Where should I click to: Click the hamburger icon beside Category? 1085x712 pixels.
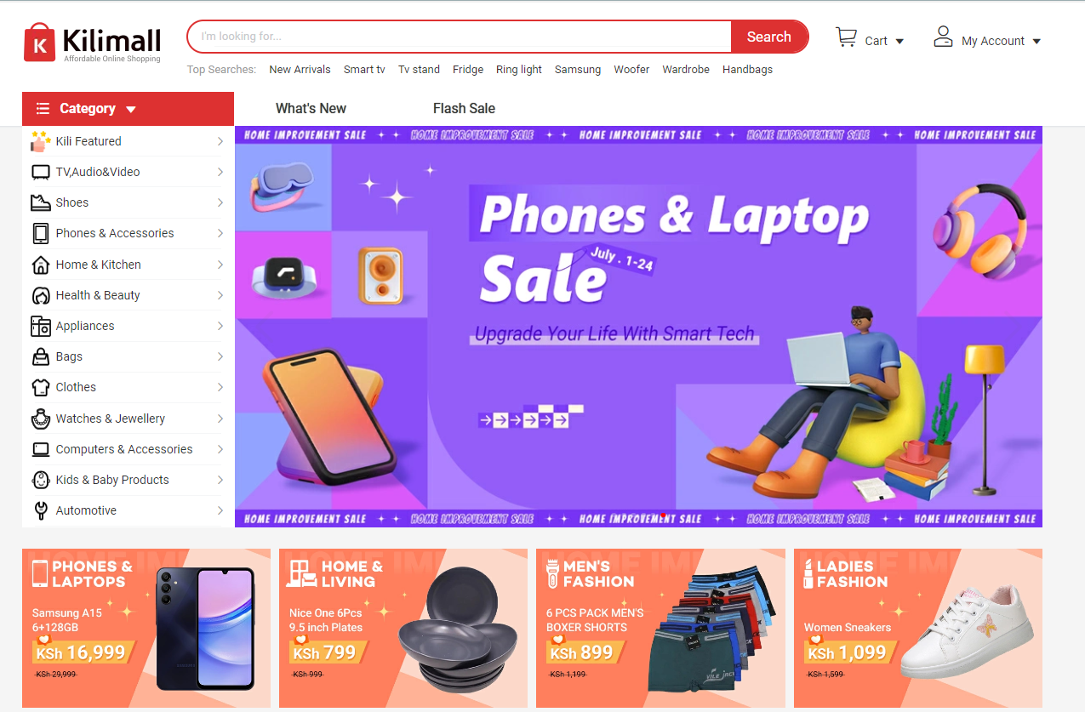click(x=43, y=109)
